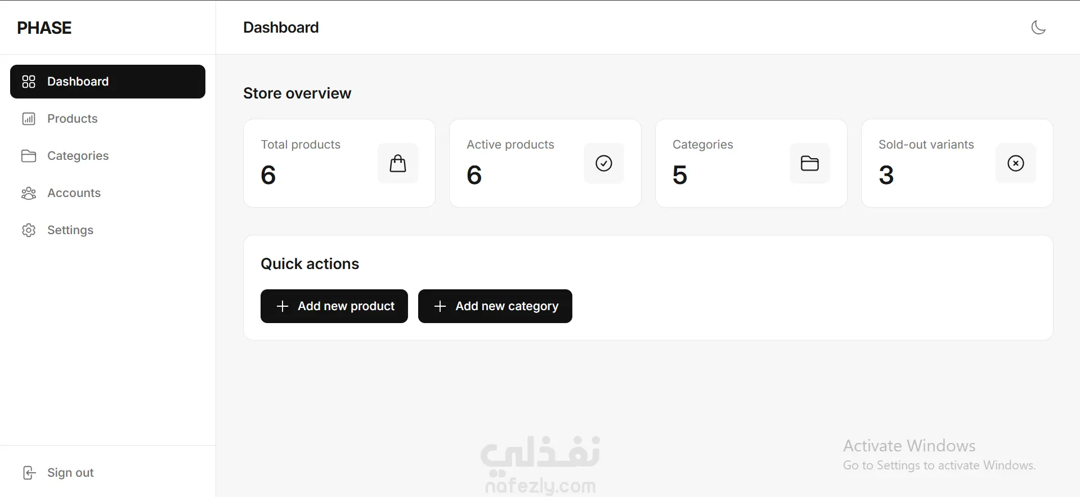1080x497 pixels.
Task: Click the Accounts people icon in the sidebar
Action: click(x=29, y=193)
